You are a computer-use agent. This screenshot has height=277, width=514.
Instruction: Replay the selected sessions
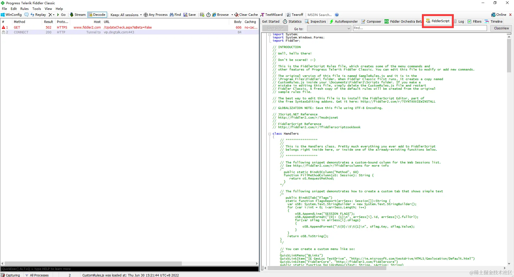[x=38, y=15]
